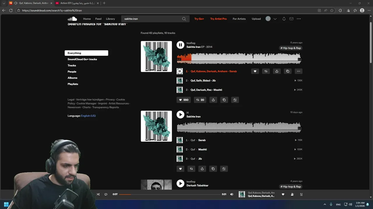Copy link of Sakhte Iran EP playlist
Image resolution: width=373 pixels, height=209 pixels.
tap(224, 100)
